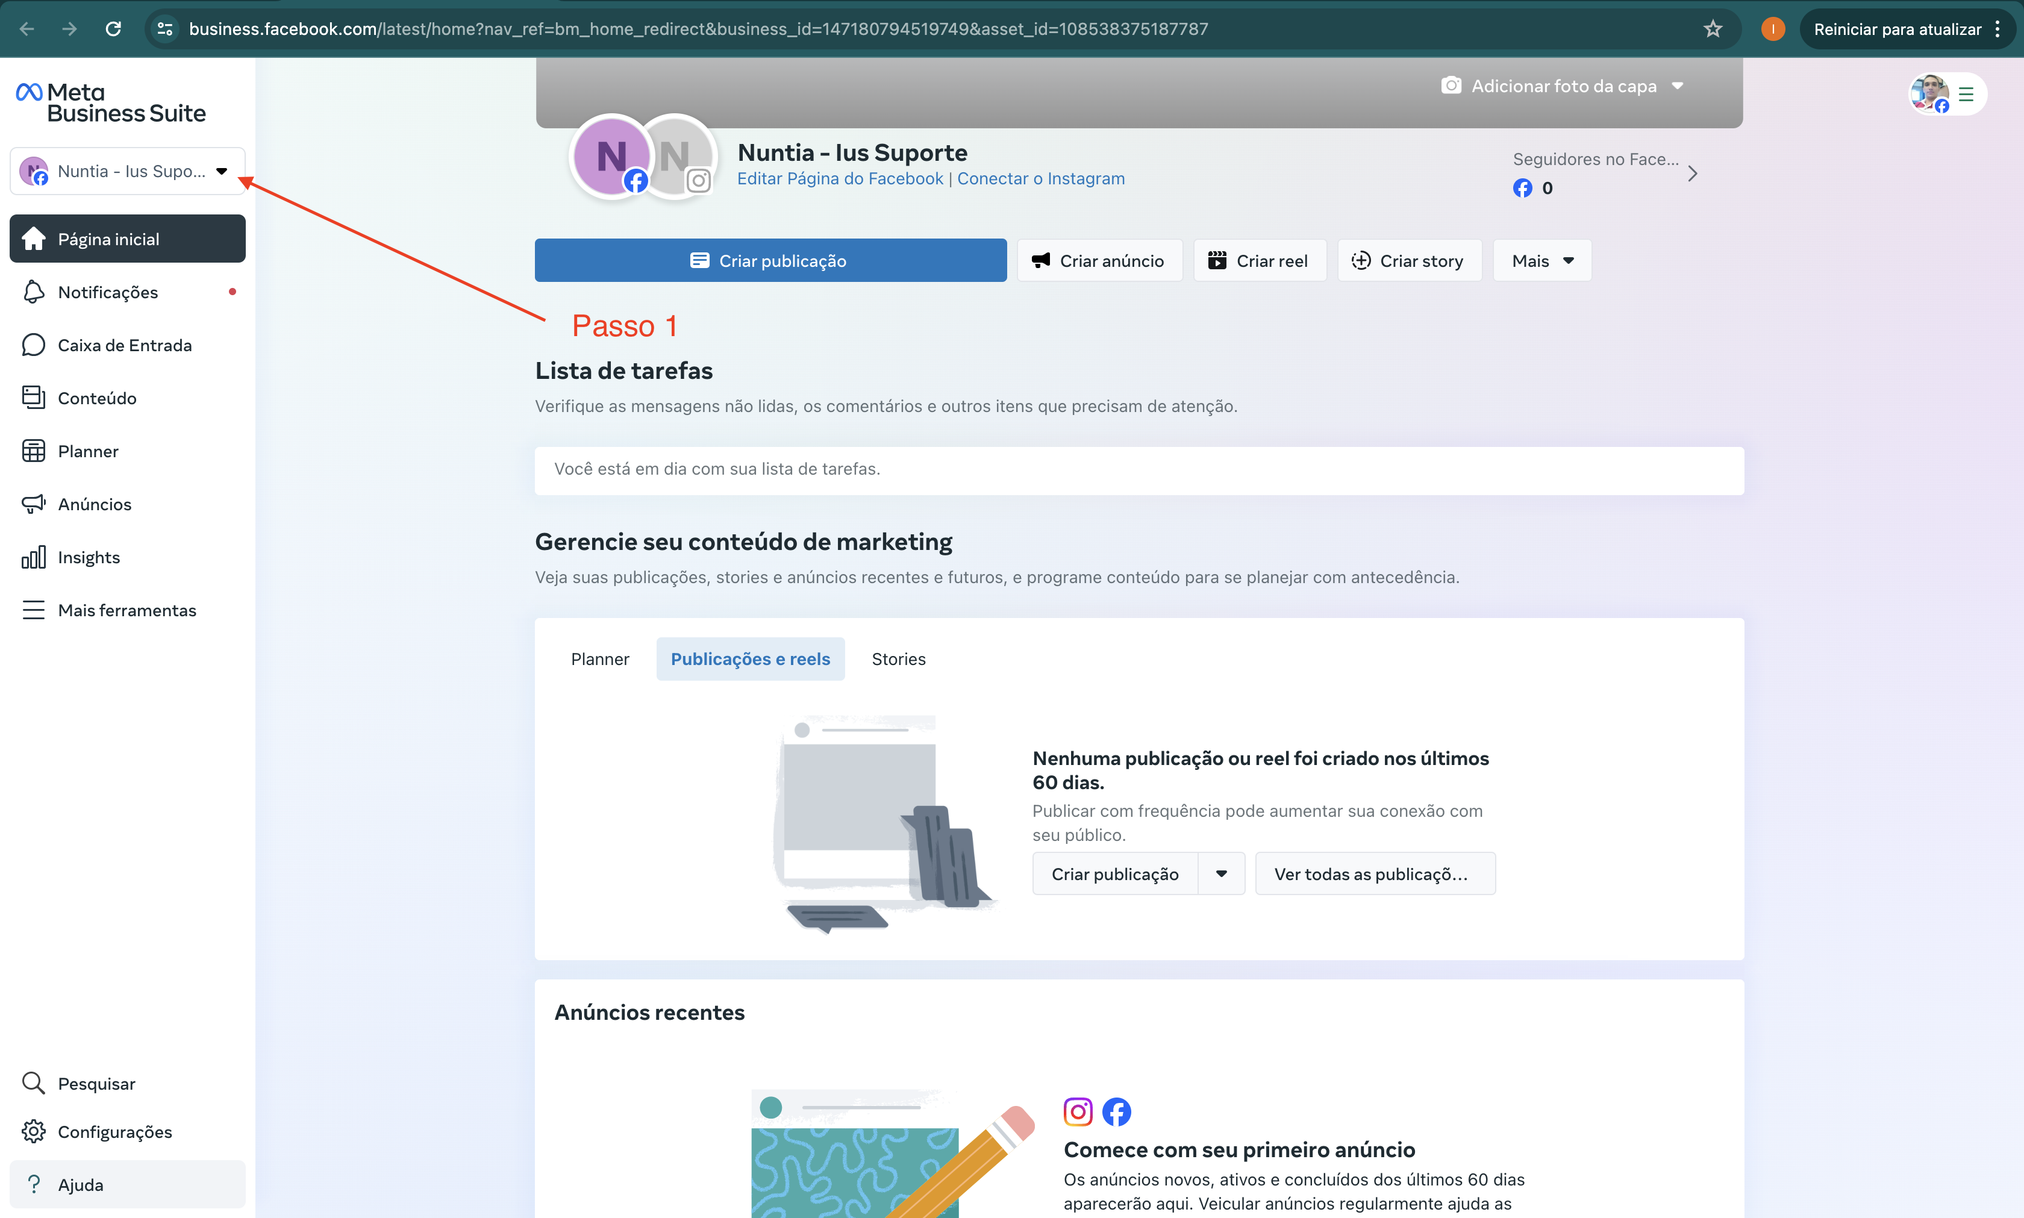The image size is (2024, 1218).
Task: Click the Facebook page avatar N
Action: pyautogui.click(x=611, y=156)
